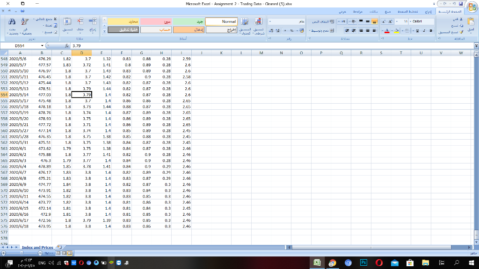Click the decrease indent icon

click(354, 30)
